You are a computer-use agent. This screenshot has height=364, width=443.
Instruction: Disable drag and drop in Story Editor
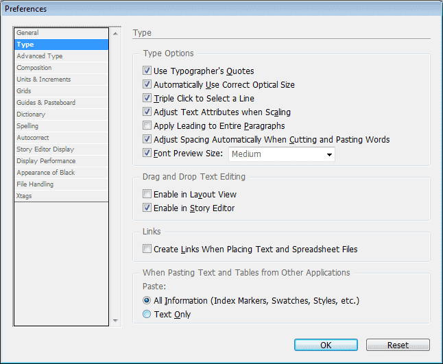(147, 208)
